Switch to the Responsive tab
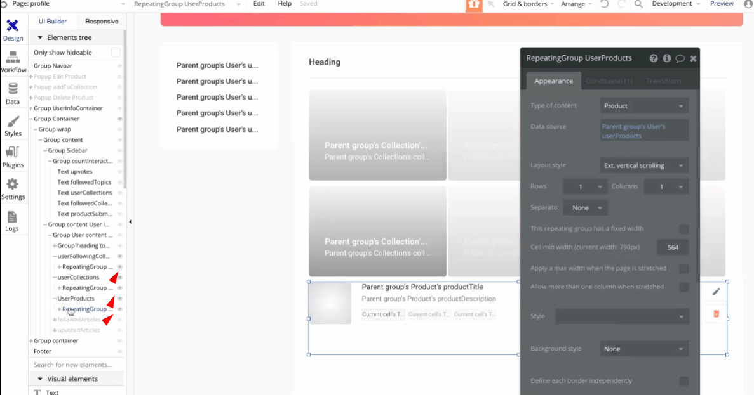 tap(102, 22)
